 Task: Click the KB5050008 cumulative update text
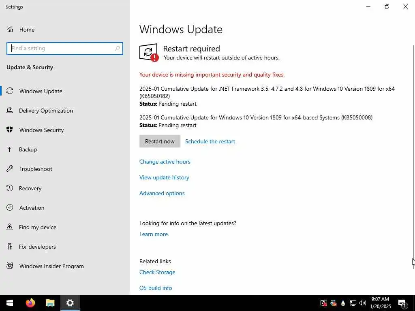256,117
